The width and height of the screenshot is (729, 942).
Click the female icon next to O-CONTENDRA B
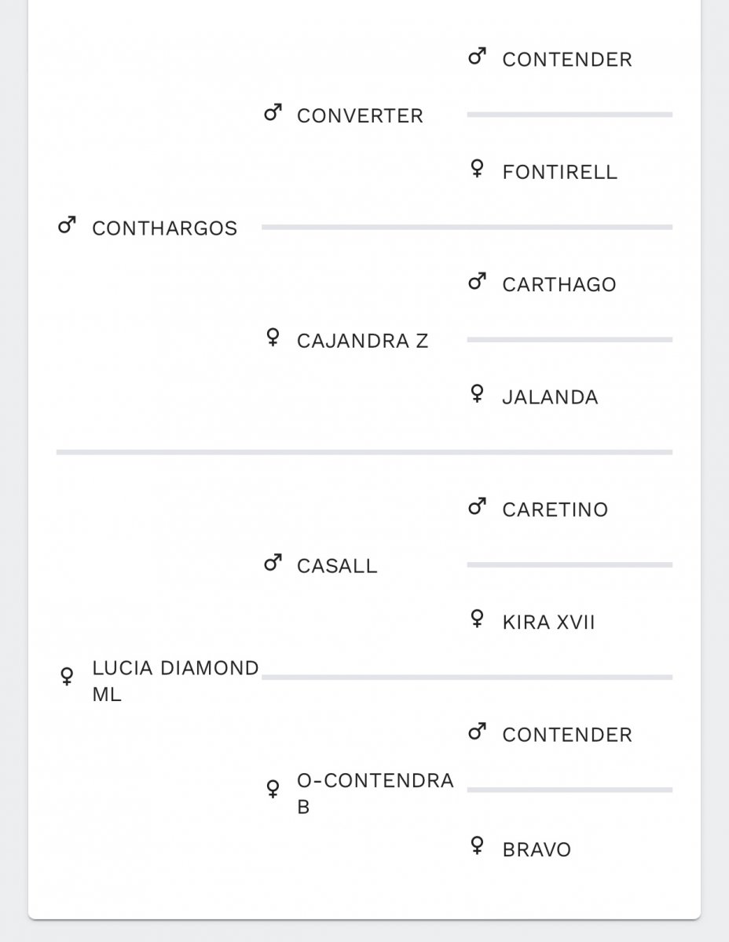(x=273, y=788)
